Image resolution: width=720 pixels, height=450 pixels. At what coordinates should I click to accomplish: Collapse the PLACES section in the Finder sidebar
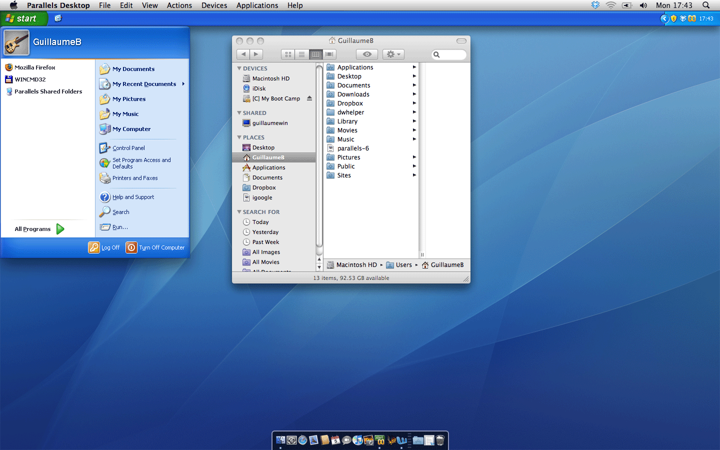click(239, 137)
